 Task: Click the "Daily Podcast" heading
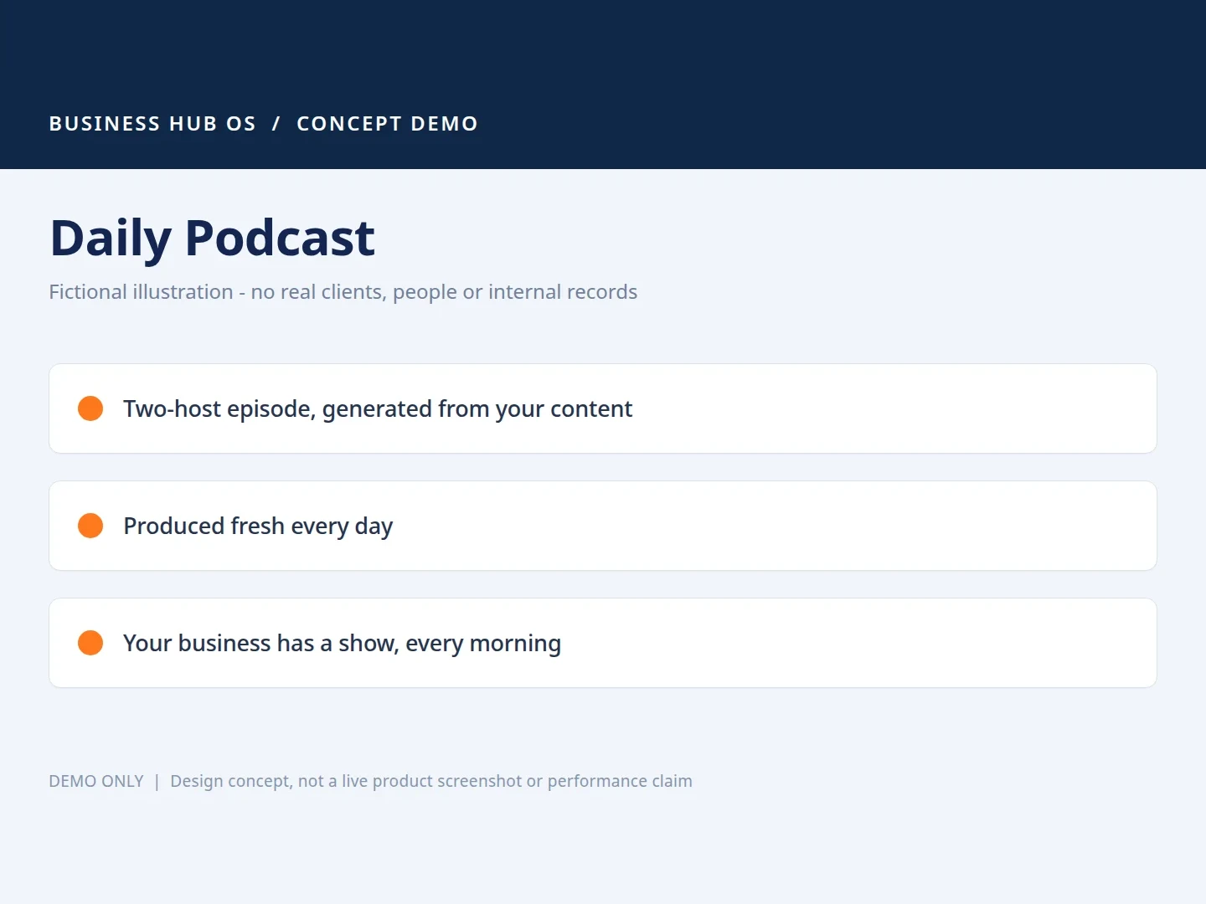coord(213,238)
